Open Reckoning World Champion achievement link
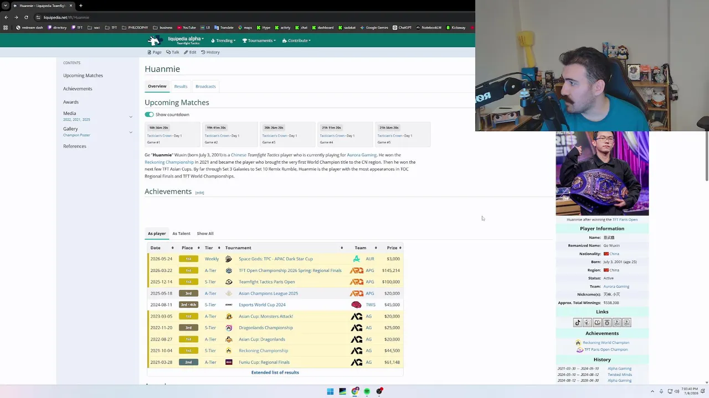709x398 pixels. click(x=606, y=343)
